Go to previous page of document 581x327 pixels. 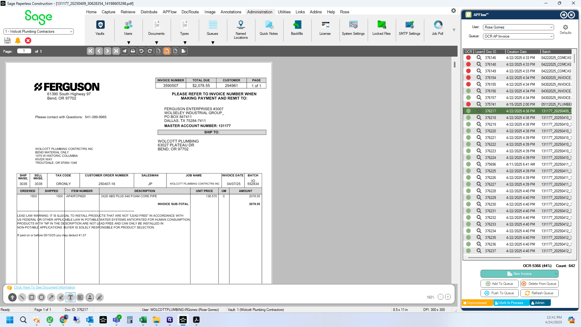coord(99,51)
